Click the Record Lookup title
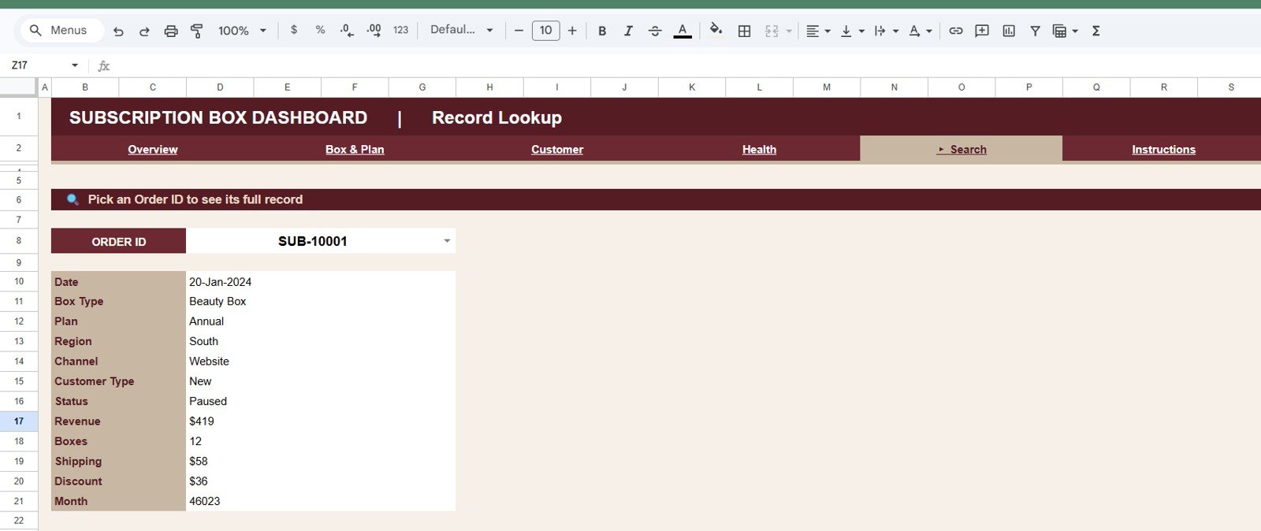Screen dimensions: 1261x531 497,117
